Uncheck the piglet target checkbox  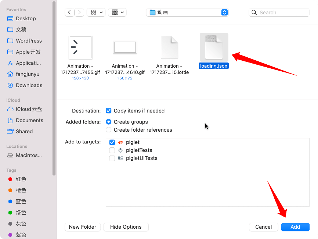tap(112, 142)
